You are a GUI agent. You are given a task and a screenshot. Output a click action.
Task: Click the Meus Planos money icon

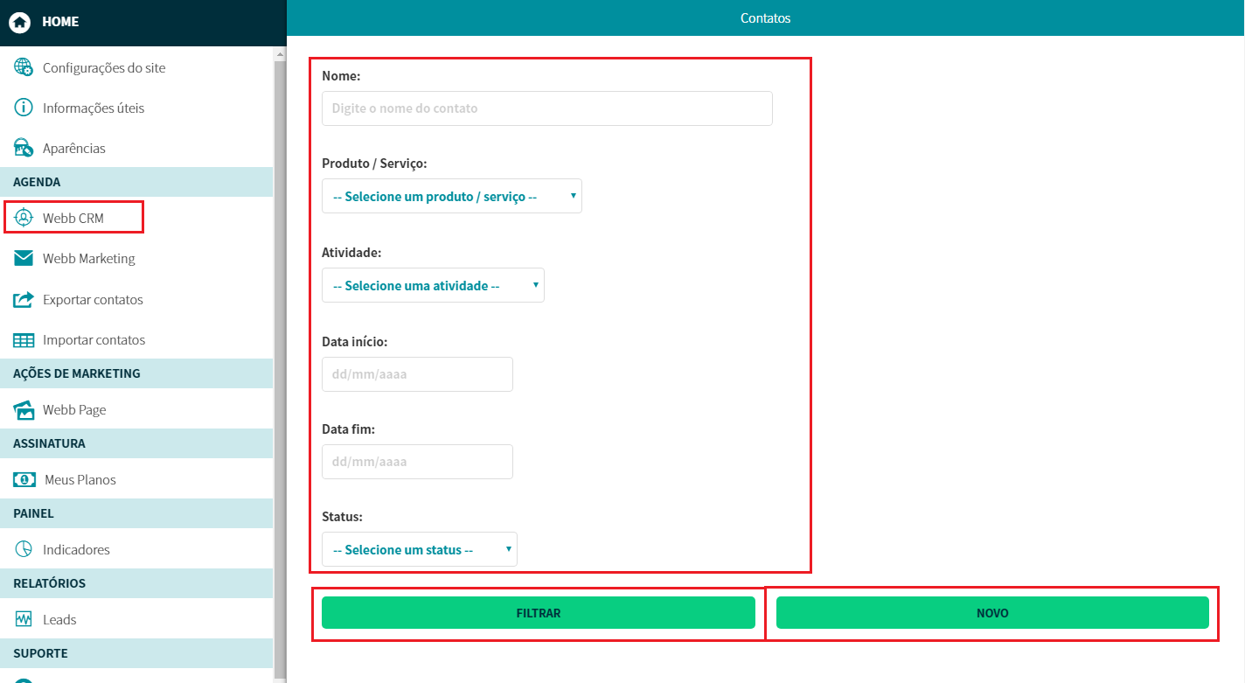24,479
